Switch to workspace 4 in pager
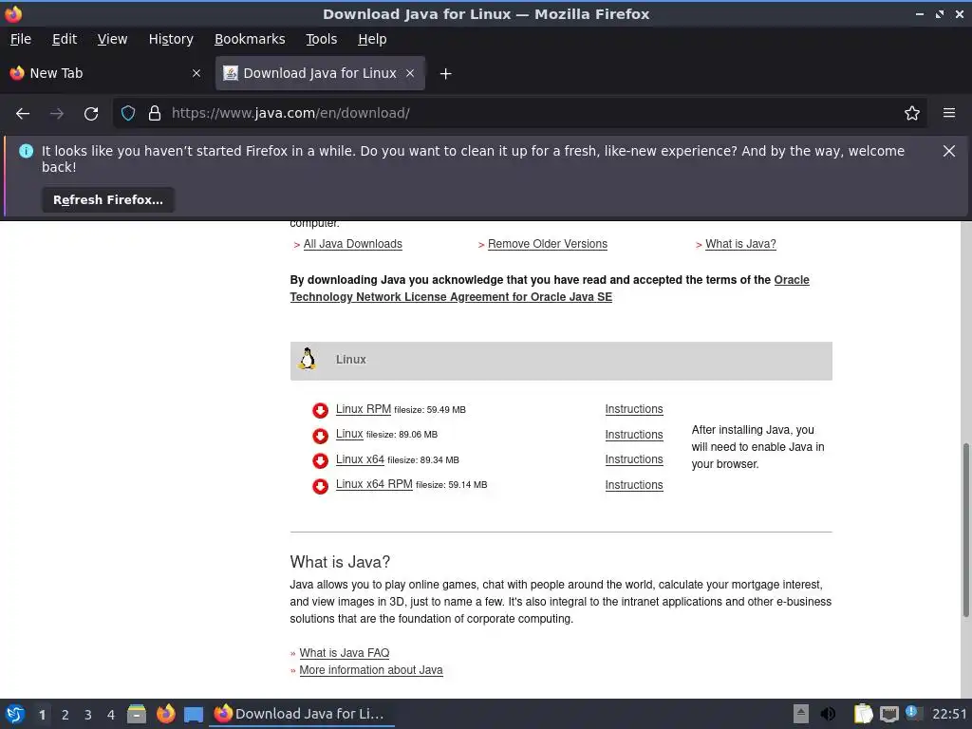The height and width of the screenshot is (729, 972). (x=111, y=715)
